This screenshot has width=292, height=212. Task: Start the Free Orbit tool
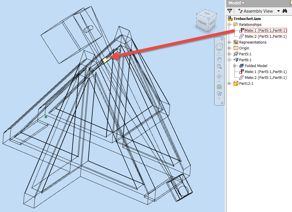(219, 76)
